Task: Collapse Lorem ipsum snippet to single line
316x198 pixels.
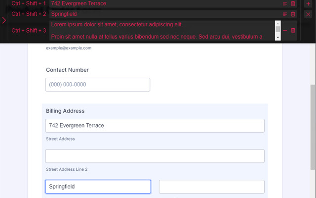Action: pyautogui.click(x=285, y=30)
